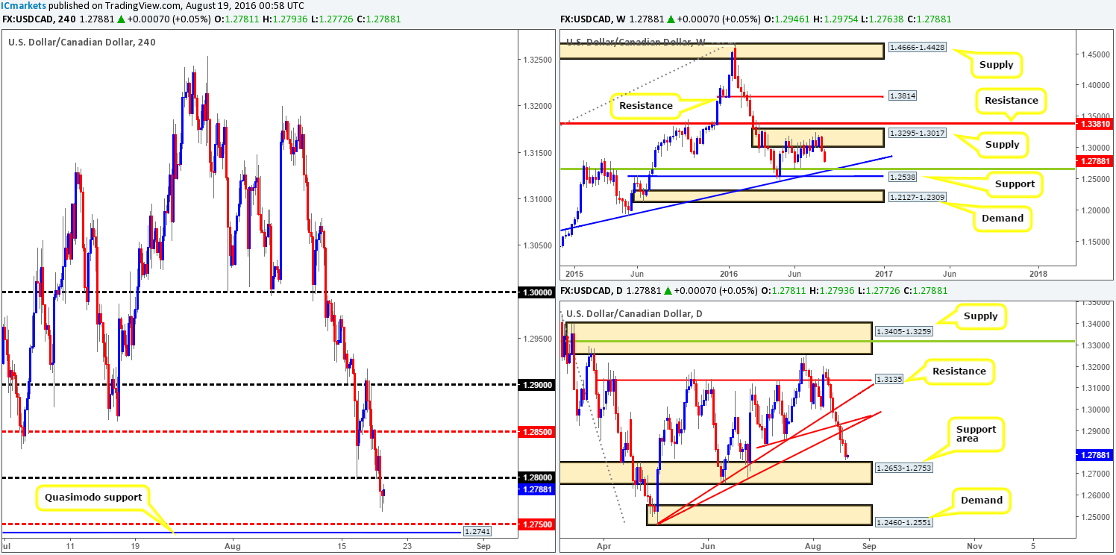Select the 1.3814 resistance level label
This screenshot has height=555, width=1116.
point(901,95)
